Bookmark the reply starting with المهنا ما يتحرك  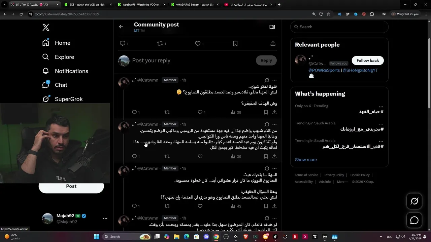coord(266,206)
